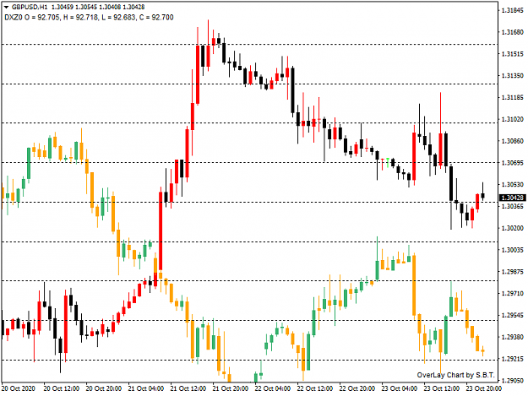Click the 21 Oct 20:00 time label
Image resolution: width=528 pixels, height=396 pixels.
point(231,388)
